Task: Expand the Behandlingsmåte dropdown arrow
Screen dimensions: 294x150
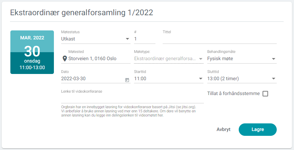Action: (274, 59)
